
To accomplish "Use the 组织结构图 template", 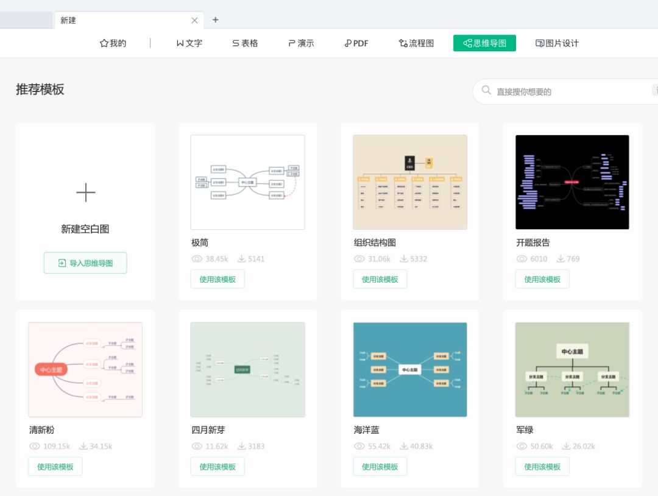I will tap(380, 279).
